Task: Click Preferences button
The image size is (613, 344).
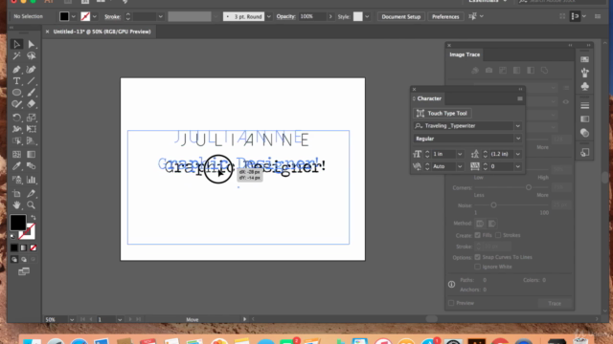Action: point(445,17)
